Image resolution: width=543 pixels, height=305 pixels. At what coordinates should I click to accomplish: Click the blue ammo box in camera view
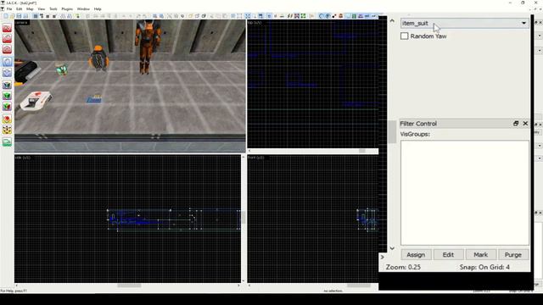click(x=94, y=99)
